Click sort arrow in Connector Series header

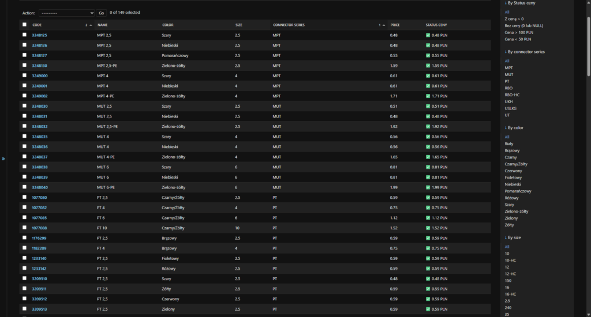click(384, 25)
